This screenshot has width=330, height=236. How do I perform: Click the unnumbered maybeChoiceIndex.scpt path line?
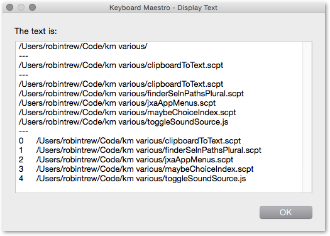[x=127, y=113]
